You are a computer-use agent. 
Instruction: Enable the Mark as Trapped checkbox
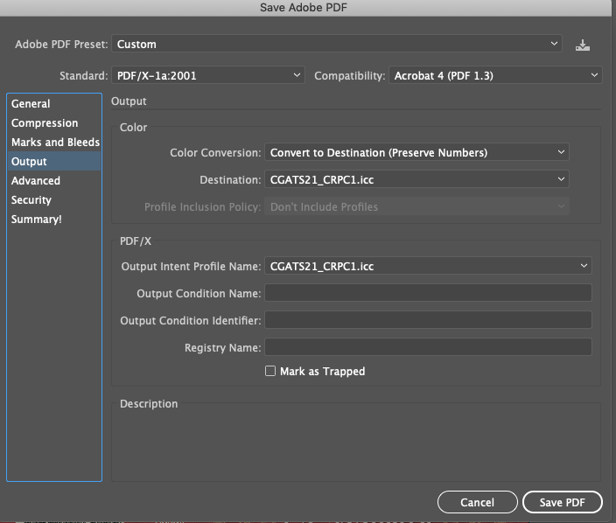coord(270,371)
